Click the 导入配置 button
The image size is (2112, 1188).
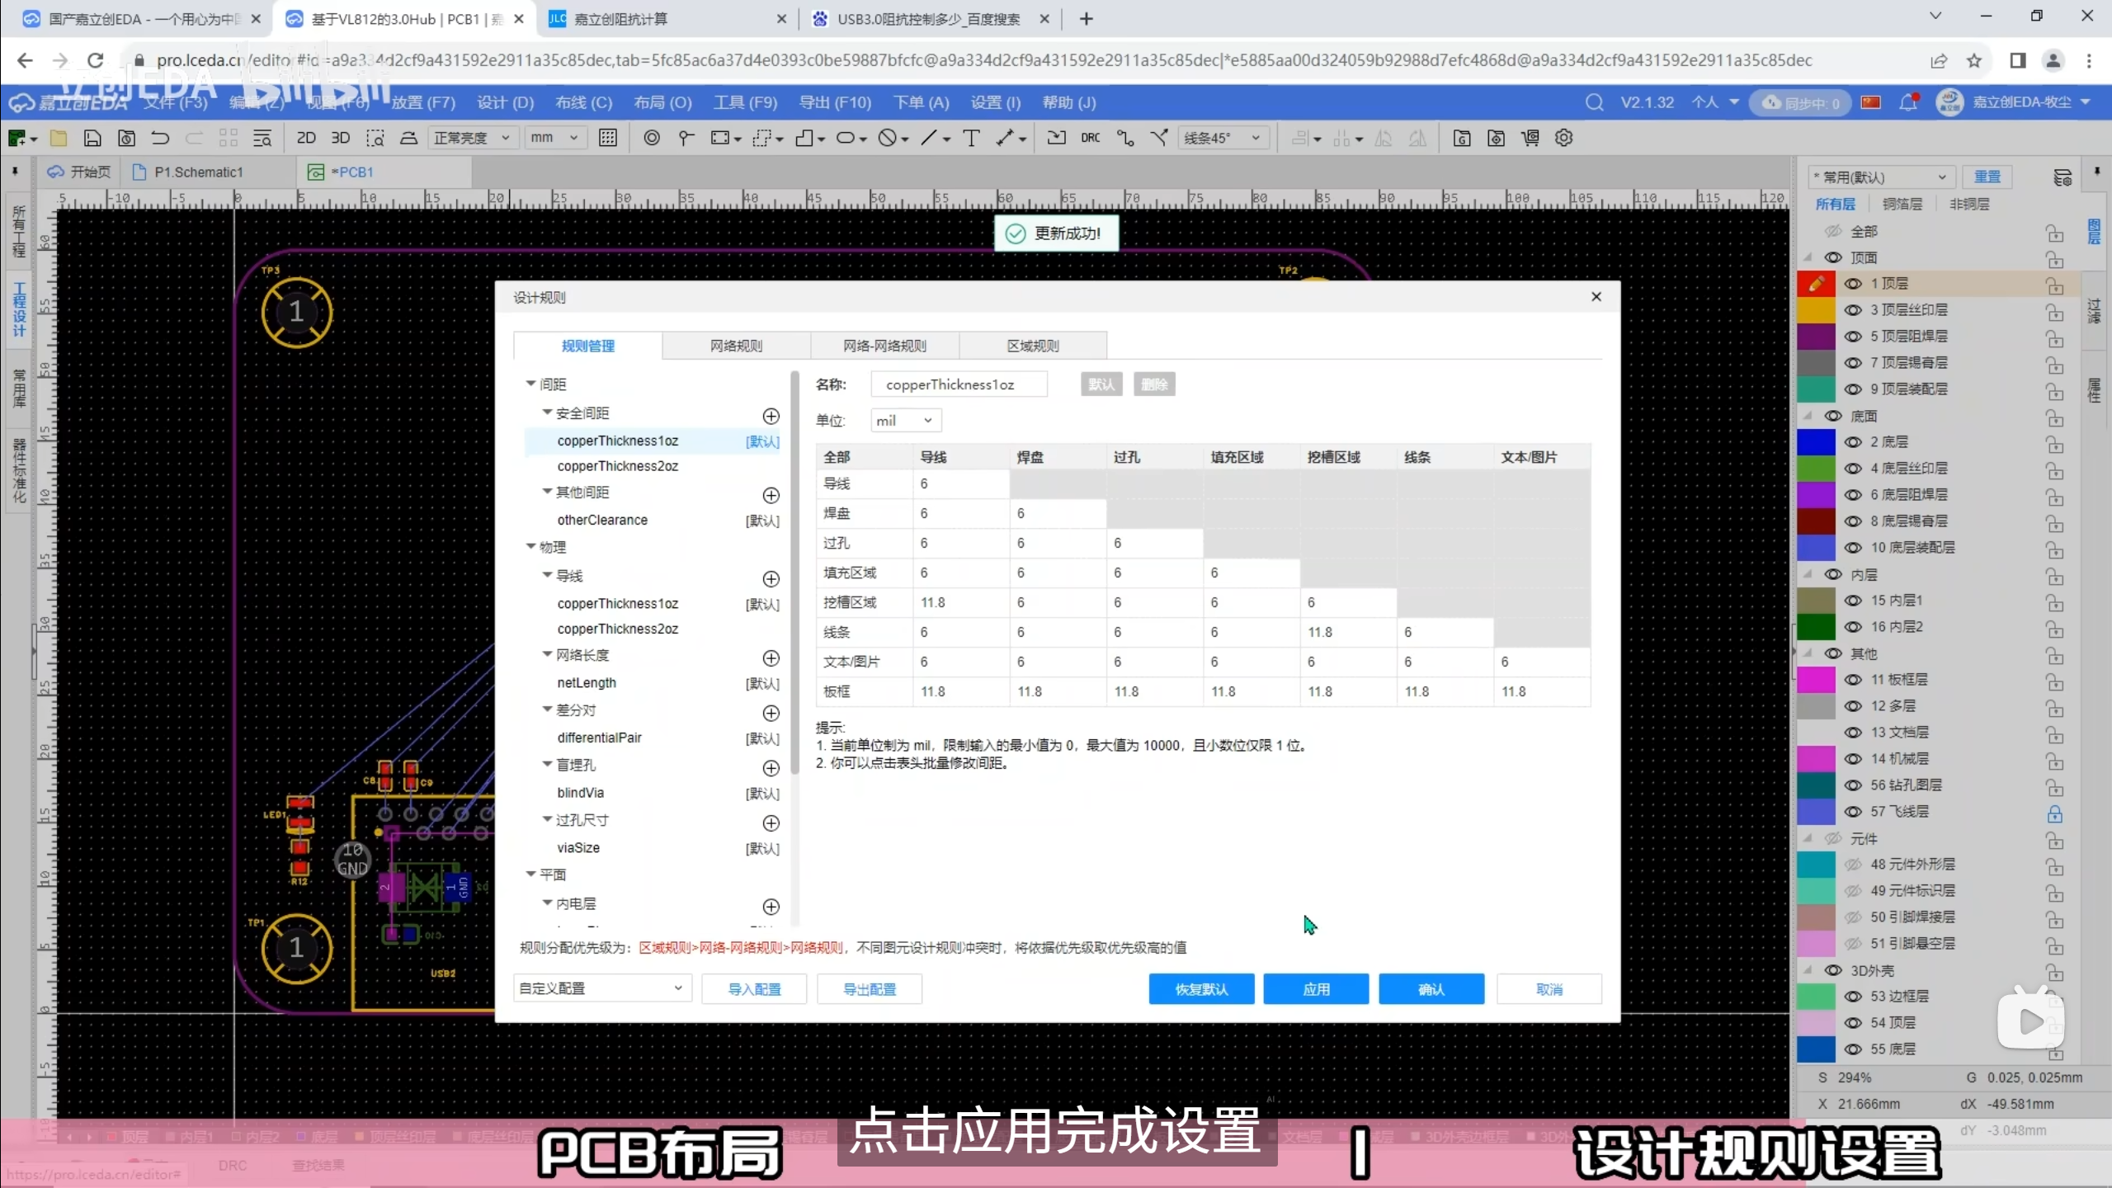pyautogui.click(x=754, y=989)
